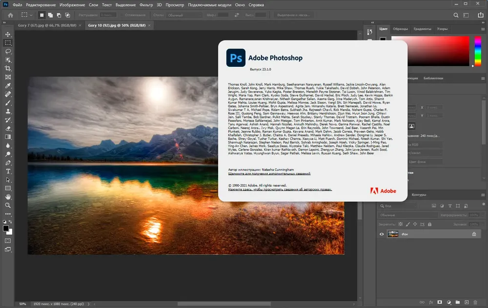Open the Изображение menu

(x=72, y=5)
